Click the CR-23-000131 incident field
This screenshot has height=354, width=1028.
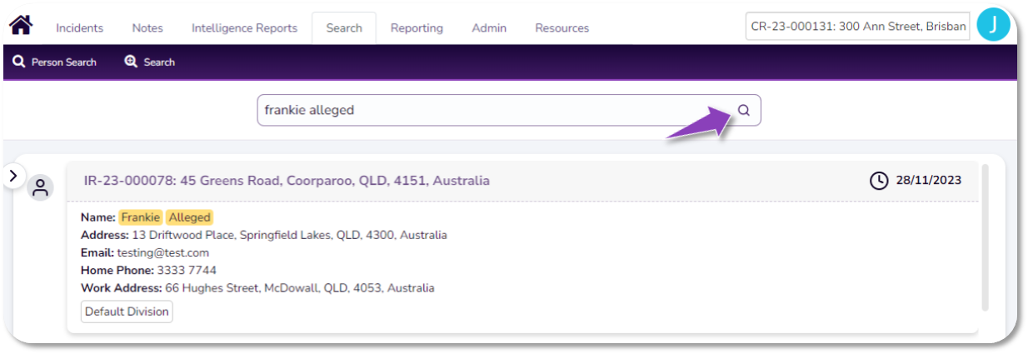[x=858, y=26]
